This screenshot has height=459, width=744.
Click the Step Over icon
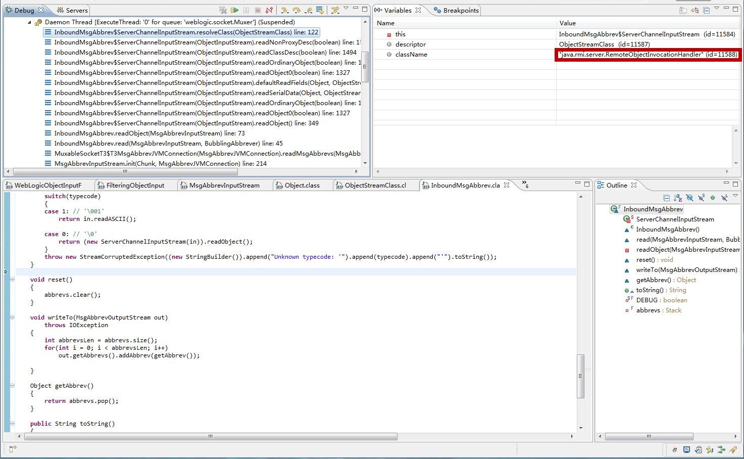point(296,10)
